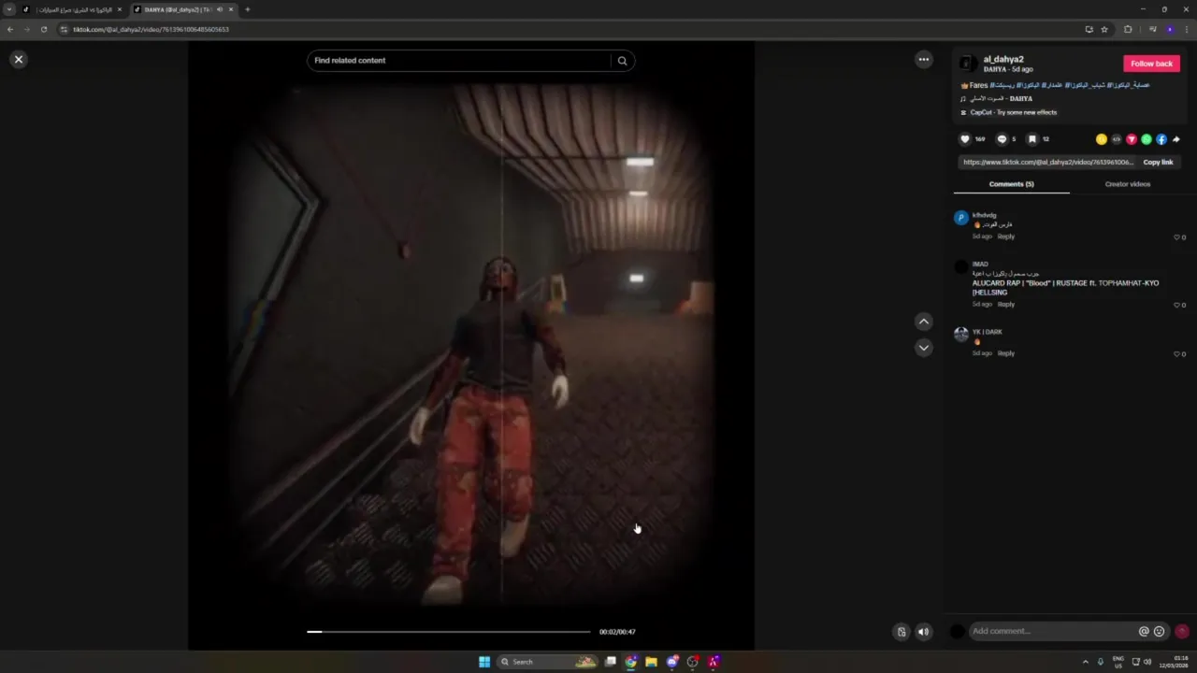Open al_dahya2's profile avatar
The image size is (1197, 673).
click(968, 64)
